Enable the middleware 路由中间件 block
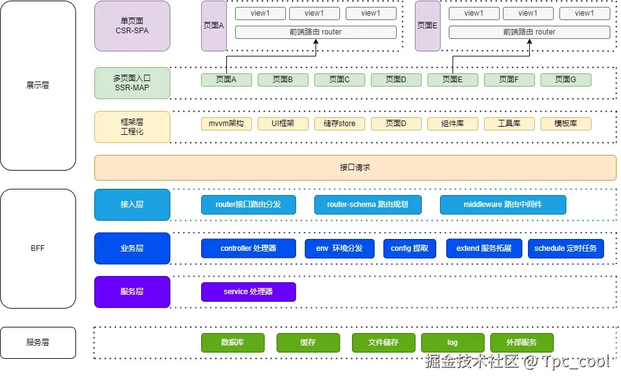 [503, 204]
